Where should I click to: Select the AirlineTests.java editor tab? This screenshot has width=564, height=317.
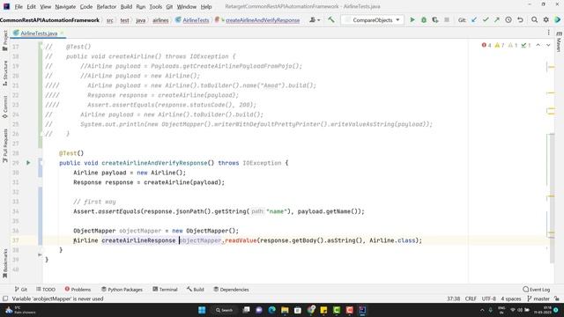[x=39, y=33]
